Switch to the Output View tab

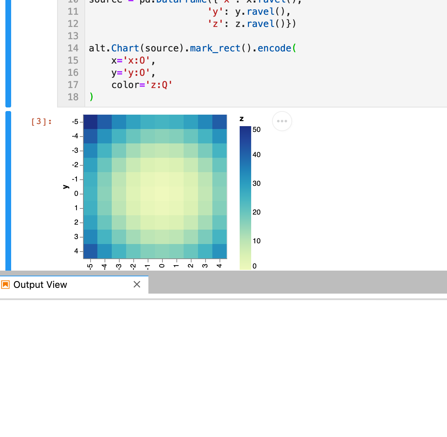(40, 285)
